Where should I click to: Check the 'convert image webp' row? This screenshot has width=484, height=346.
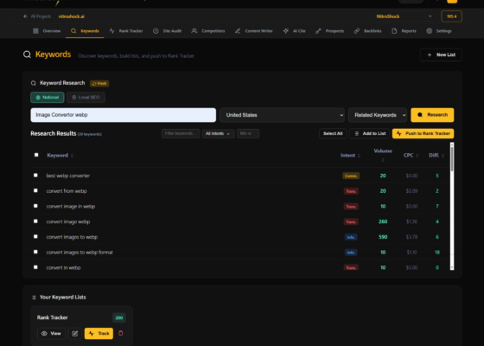click(35, 221)
